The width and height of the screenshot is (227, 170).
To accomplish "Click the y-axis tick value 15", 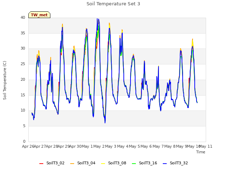I will [23, 95].
